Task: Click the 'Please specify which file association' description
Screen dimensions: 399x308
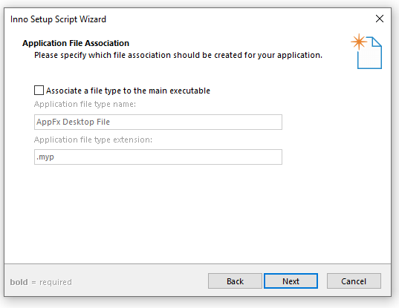Action: [178, 55]
